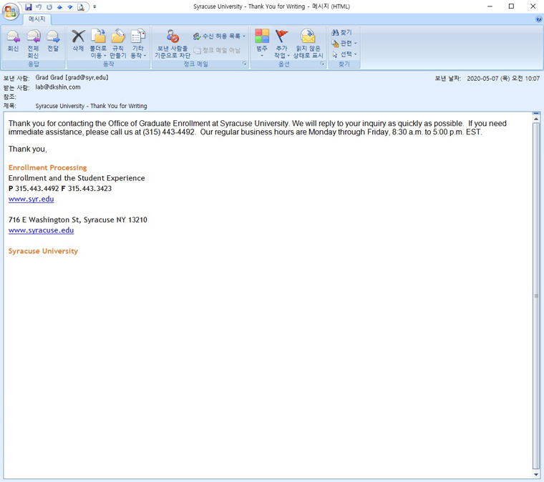Screen dimensions: 544x482
Task: Open 범주 categorize dropdown
Action: click(x=262, y=44)
